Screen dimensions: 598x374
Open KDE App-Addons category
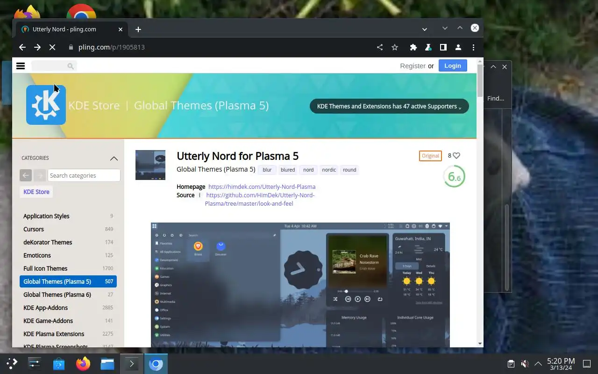(68, 308)
